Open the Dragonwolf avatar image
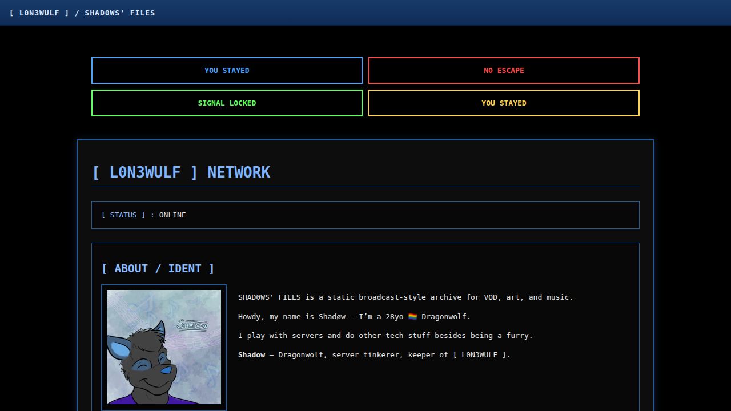 (164, 347)
